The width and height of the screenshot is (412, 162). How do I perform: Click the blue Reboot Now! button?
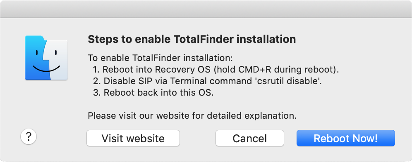(x=345, y=138)
